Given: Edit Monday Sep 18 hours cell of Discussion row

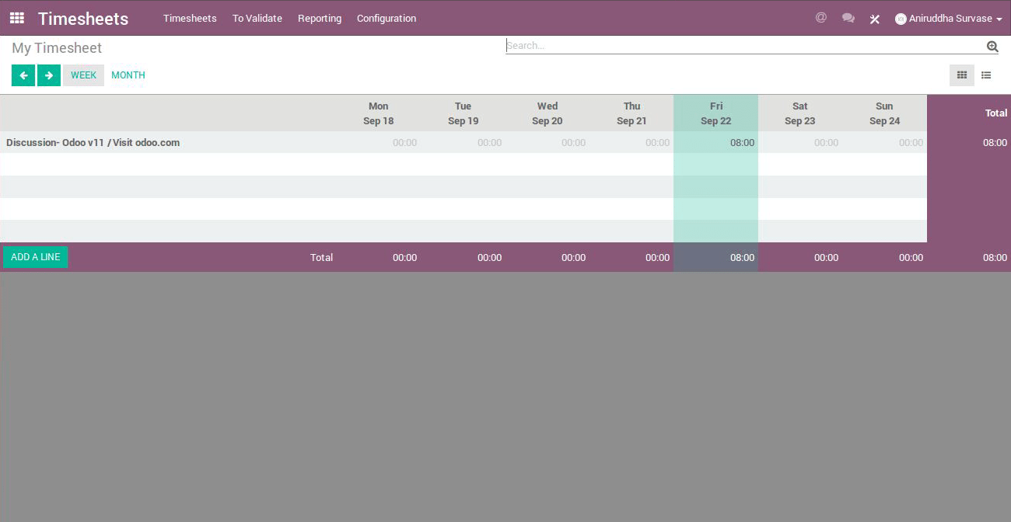Looking at the screenshot, I should pos(379,143).
